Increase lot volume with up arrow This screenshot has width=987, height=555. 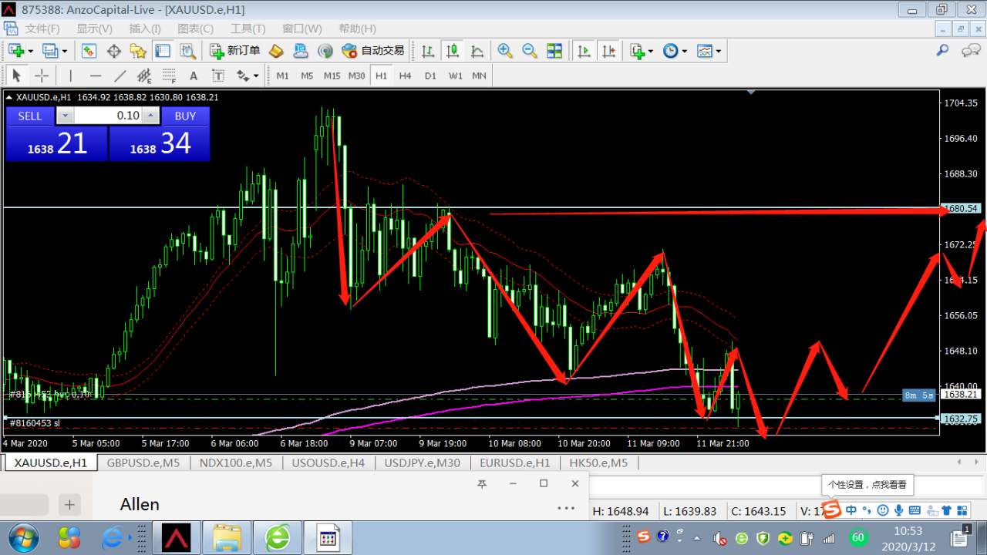tap(151, 116)
